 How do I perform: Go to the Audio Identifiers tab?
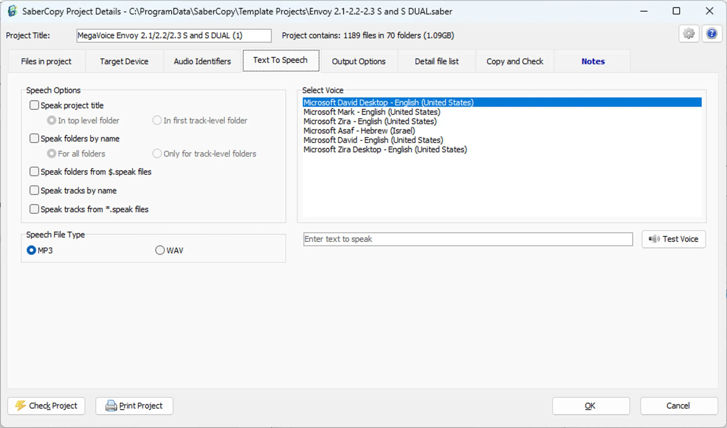pos(202,61)
